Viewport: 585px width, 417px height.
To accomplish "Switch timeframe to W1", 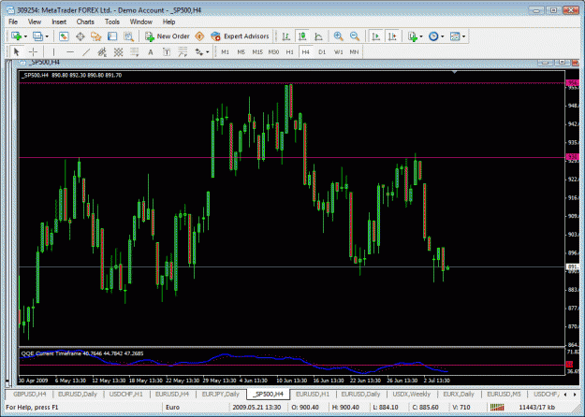I will pyautogui.click(x=338, y=51).
